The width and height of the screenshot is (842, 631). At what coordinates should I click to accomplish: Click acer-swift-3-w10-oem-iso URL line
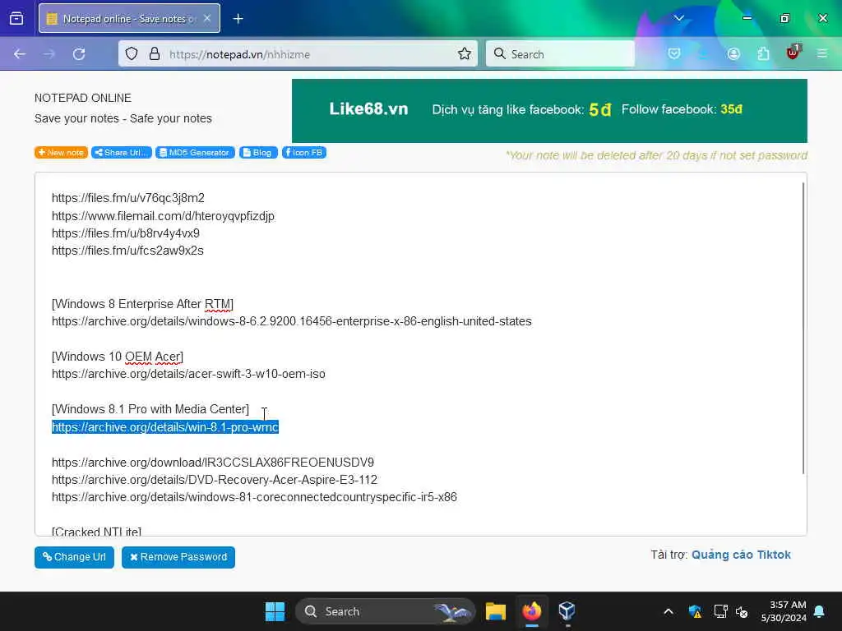pyautogui.click(x=188, y=374)
